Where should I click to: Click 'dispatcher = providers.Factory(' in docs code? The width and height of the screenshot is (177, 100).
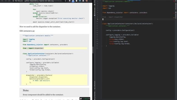pos(39,75)
